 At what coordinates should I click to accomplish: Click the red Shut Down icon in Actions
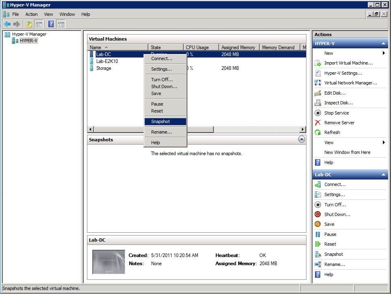click(x=318, y=214)
